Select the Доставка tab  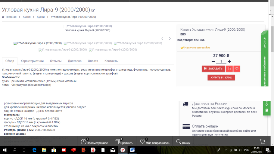[x=75, y=61]
